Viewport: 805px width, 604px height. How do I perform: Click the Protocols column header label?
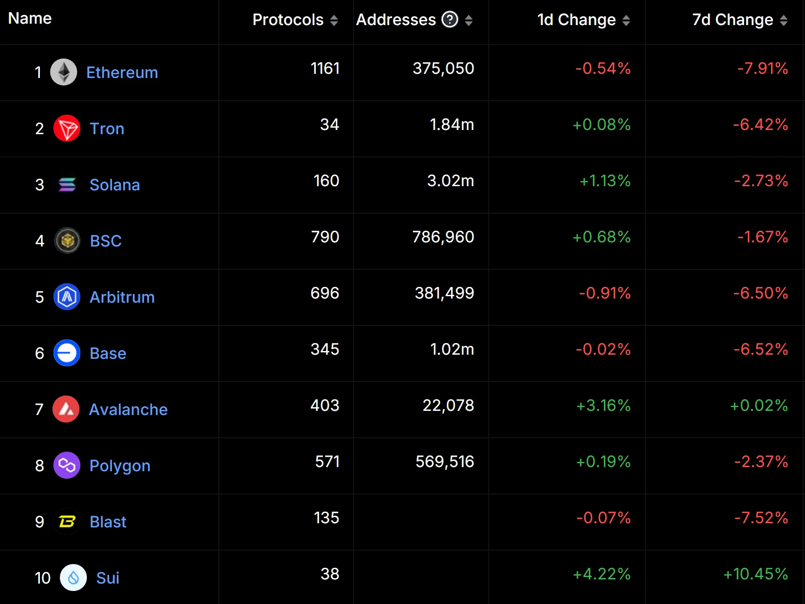tap(288, 19)
